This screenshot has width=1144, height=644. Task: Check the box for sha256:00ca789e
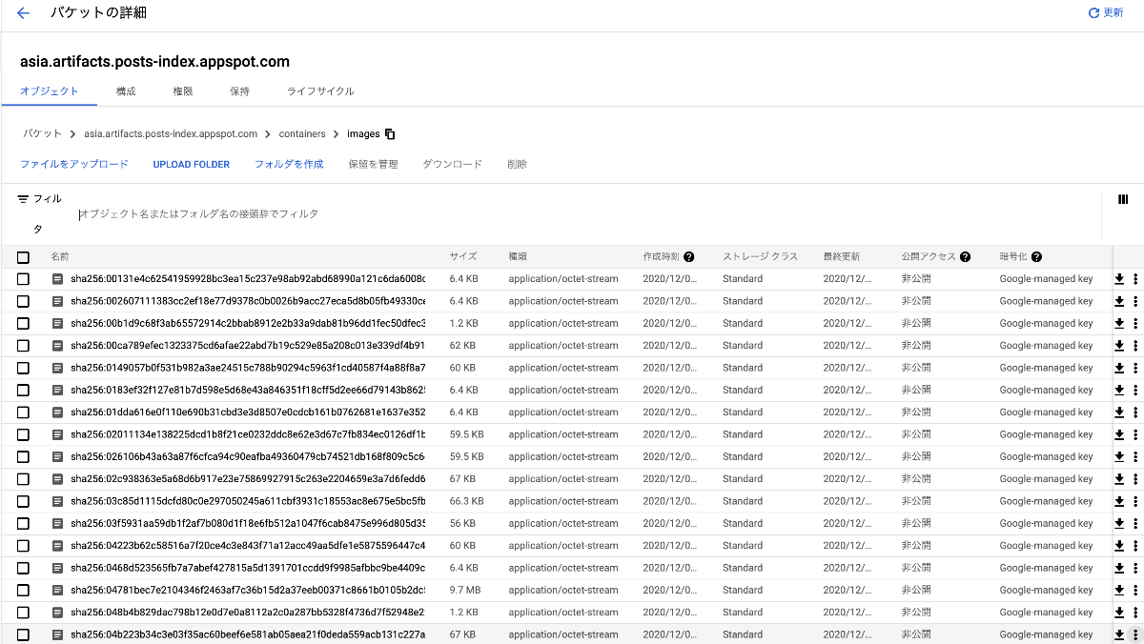pos(24,346)
